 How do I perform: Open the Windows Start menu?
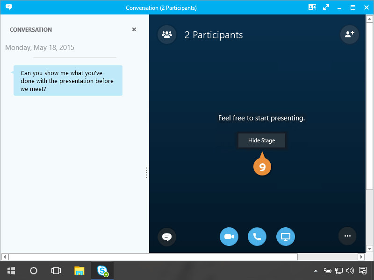(x=11, y=271)
